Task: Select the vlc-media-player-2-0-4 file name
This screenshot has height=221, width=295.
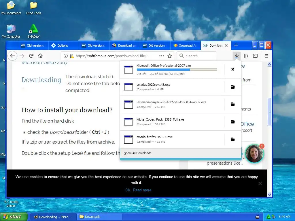Action: [x=171, y=102]
